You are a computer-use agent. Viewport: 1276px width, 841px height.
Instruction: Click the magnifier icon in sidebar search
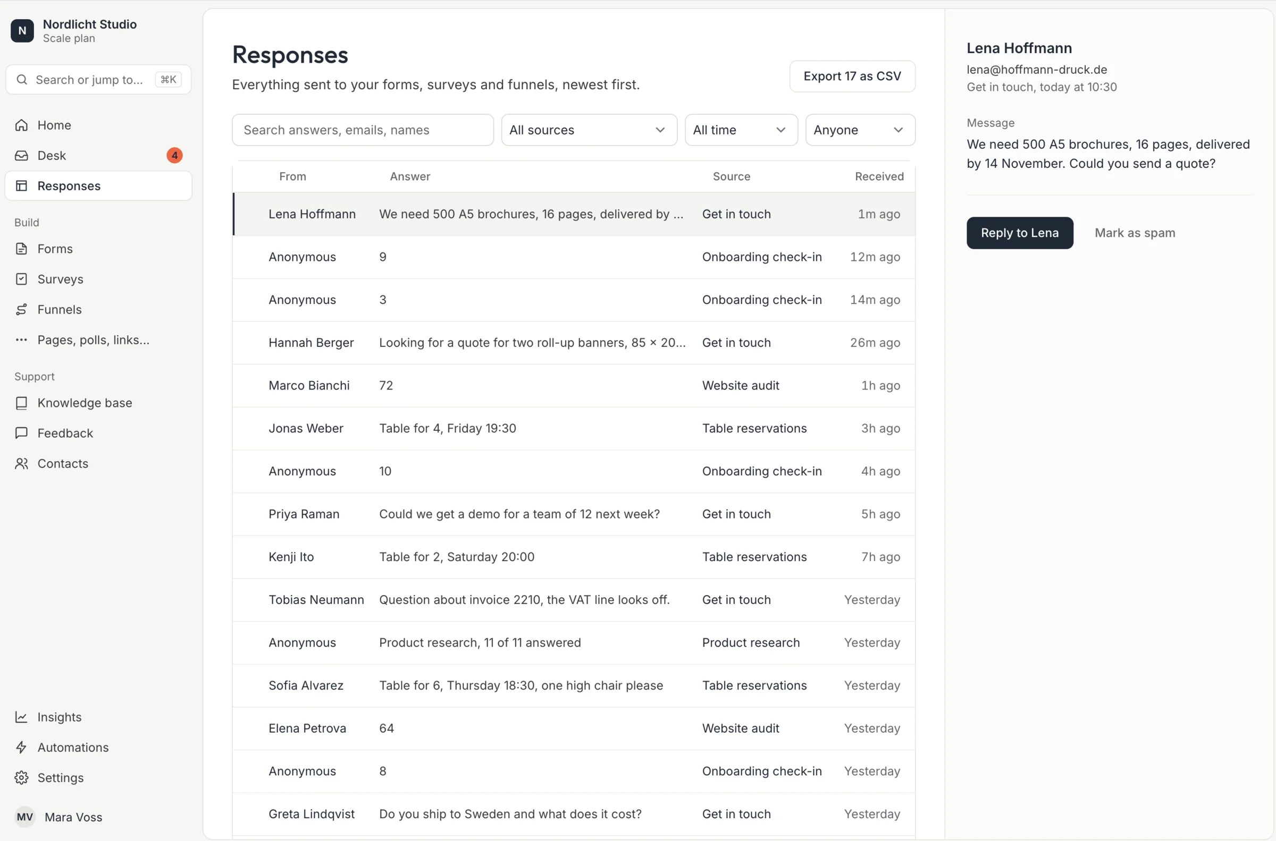[22, 80]
